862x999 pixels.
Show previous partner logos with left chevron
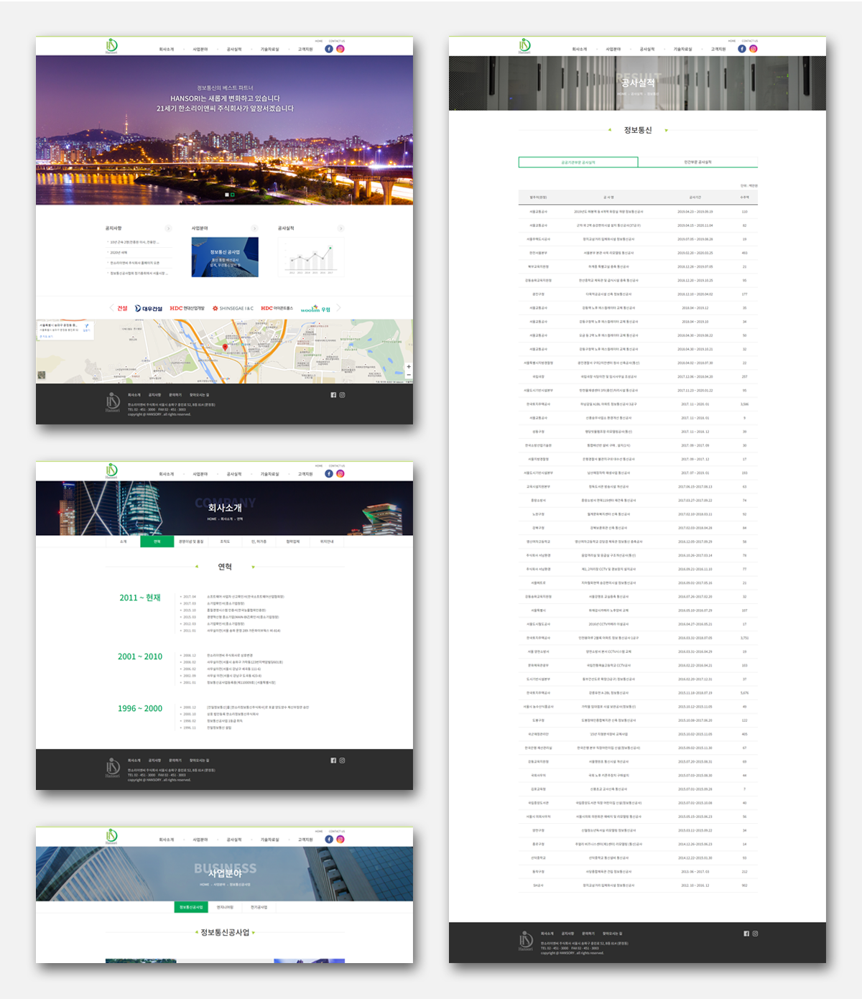111,308
